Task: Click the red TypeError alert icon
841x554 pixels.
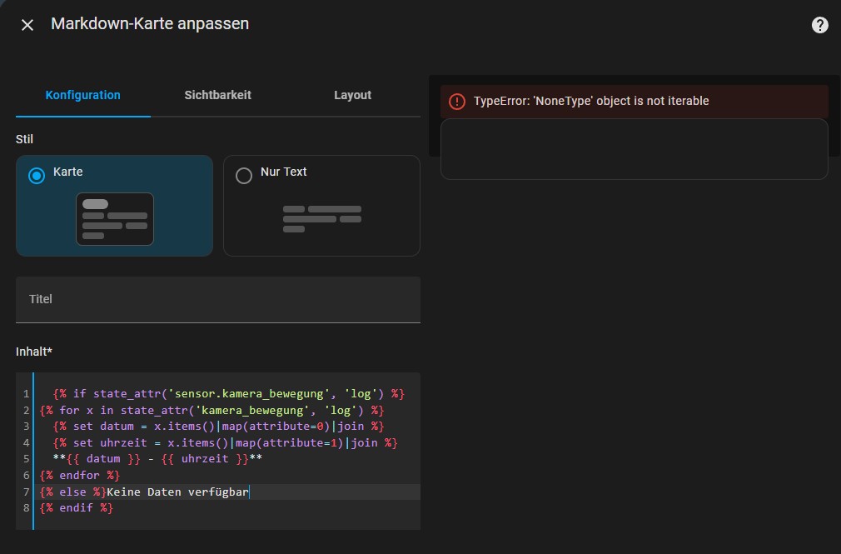Action: [x=457, y=102]
